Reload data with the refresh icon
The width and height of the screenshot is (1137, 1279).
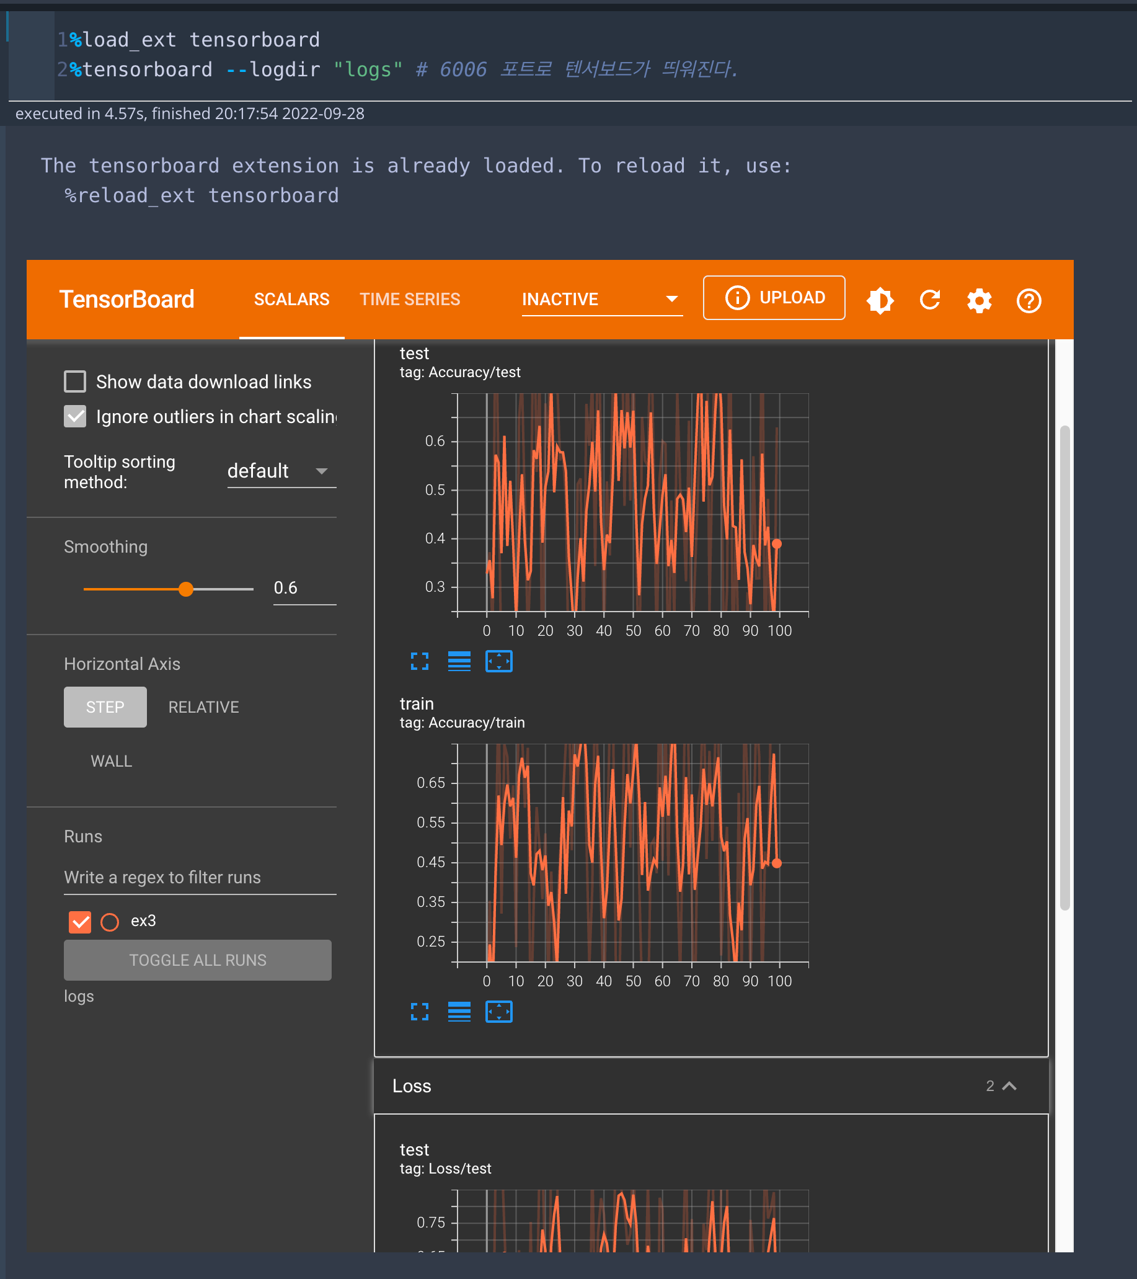click(929, 300)
